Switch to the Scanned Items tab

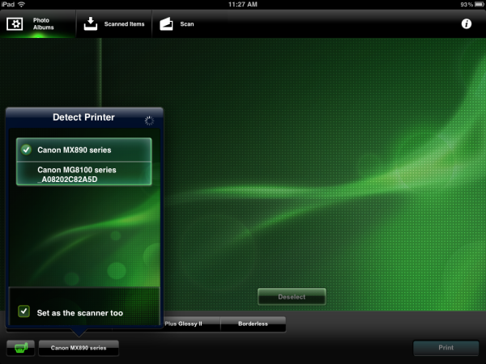(114, 23)
